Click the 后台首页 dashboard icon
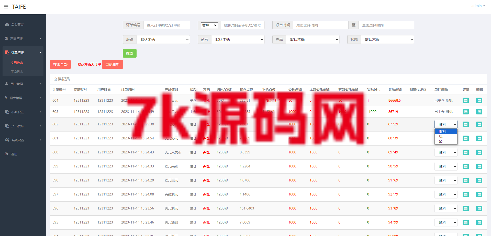 click(7, 25)
